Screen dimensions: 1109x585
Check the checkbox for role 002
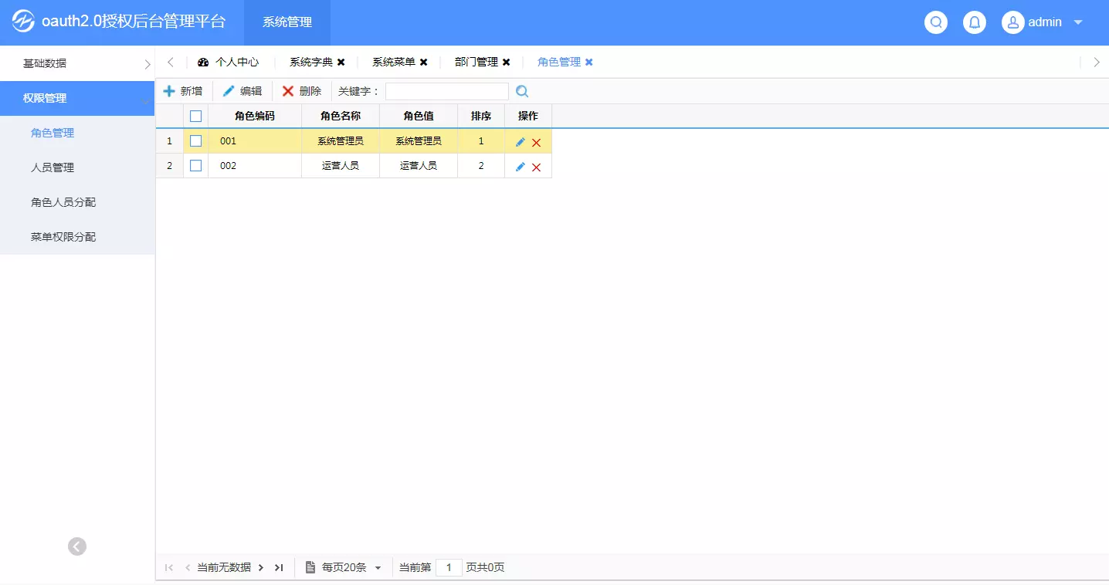(x=195, y=166)
